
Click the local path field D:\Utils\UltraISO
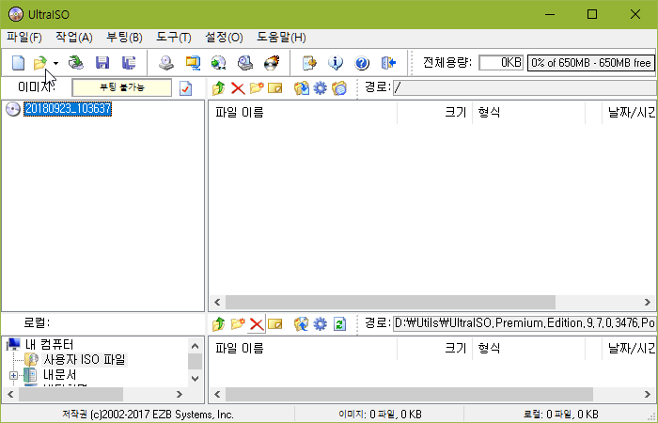(x=525, y=323)
